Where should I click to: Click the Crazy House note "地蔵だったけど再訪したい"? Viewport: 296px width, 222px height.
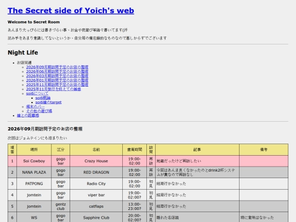(197, 161)
